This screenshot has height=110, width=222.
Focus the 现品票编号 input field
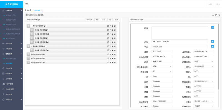pos(162,101)
